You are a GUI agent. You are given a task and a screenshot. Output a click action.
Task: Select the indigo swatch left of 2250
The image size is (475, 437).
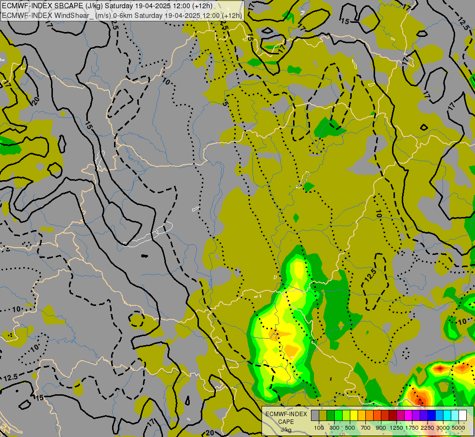pos(424,416)
